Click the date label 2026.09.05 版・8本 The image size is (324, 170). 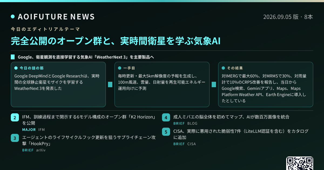[x=288, y=17]
